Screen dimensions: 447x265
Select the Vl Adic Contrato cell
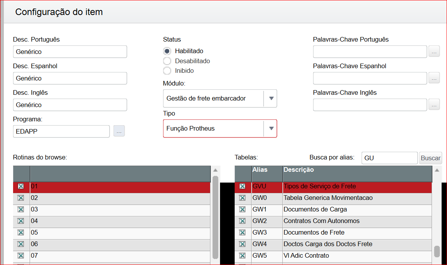(x=357, y=256)
